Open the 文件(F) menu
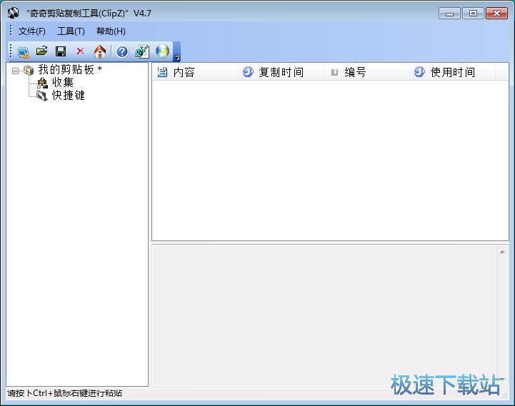 32,31
